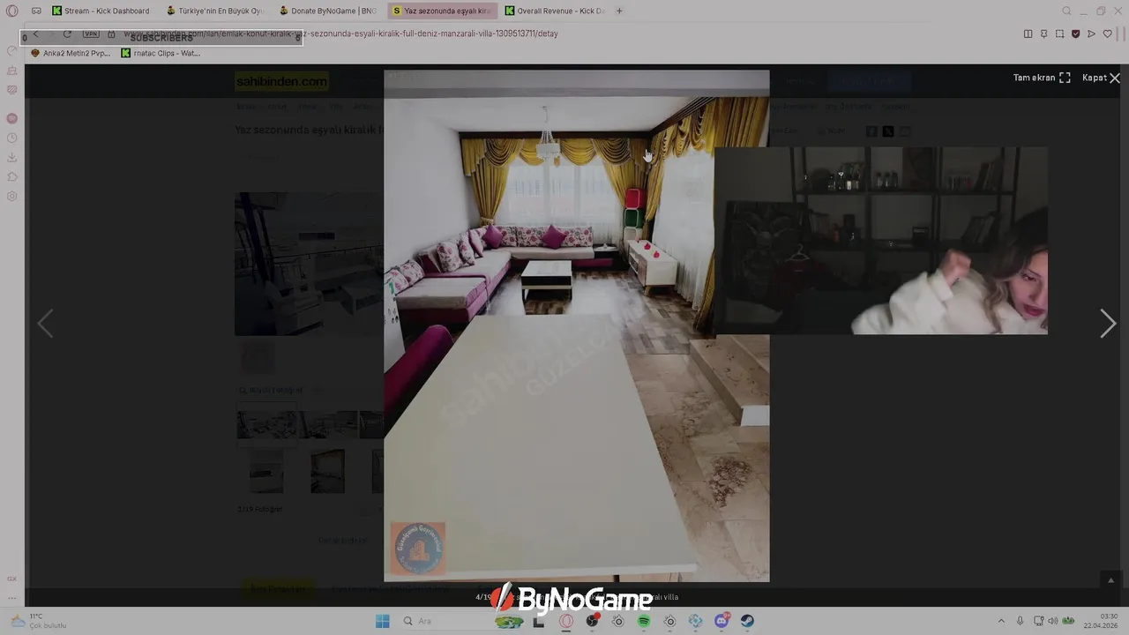Open the Windows Start menu
The image size is (1129, 635).
[382, 621]
